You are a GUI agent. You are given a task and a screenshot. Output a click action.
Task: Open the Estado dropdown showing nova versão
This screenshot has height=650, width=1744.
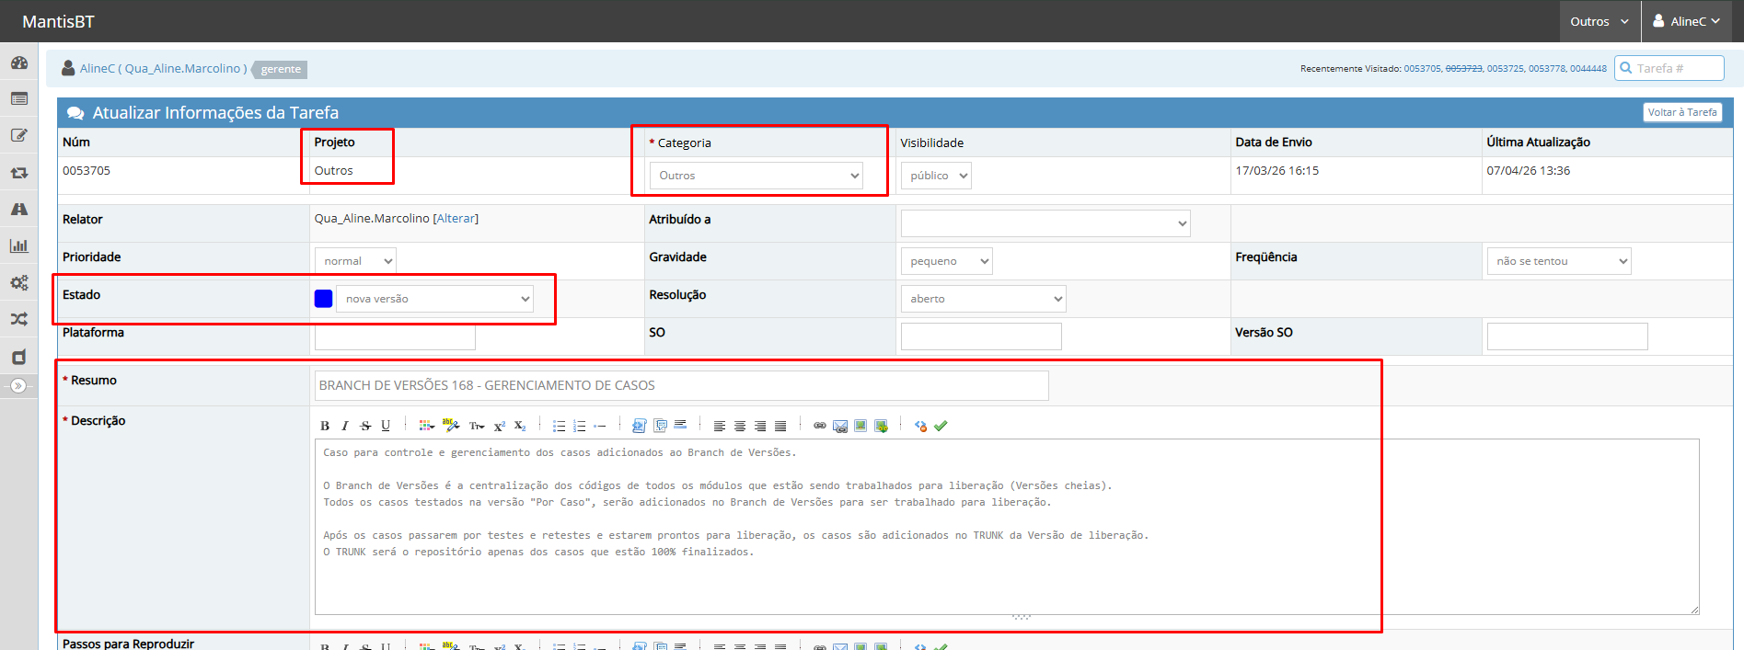[434, 299]
